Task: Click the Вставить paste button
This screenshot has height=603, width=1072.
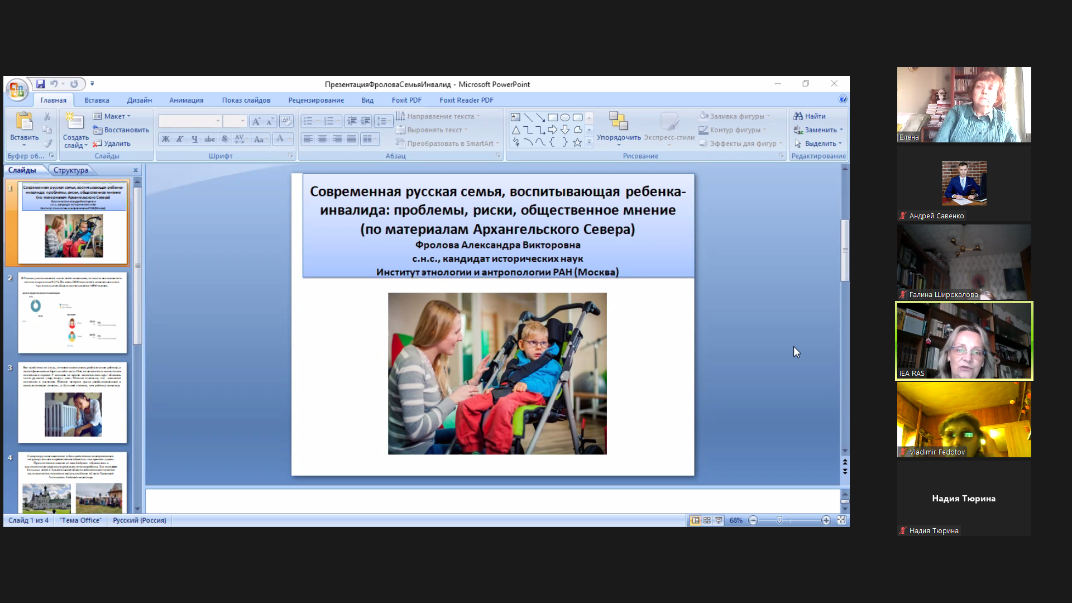Action: tap(24, 128)
